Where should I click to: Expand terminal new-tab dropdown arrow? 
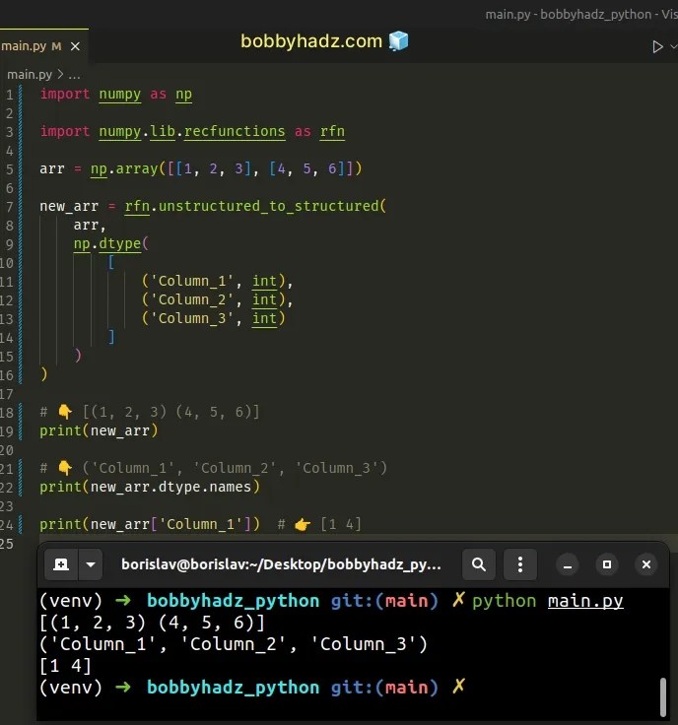click(91, 564)
